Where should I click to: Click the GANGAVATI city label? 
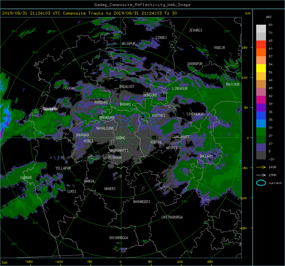[181, 137]
